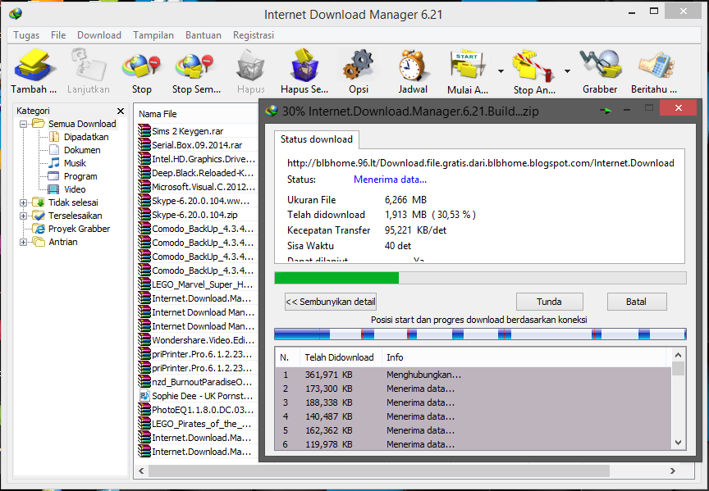The height and width of the screenshot is (491, 709).
Task: Click the Stop Semua toolbar icon
Action: click(x=196, y=66)
